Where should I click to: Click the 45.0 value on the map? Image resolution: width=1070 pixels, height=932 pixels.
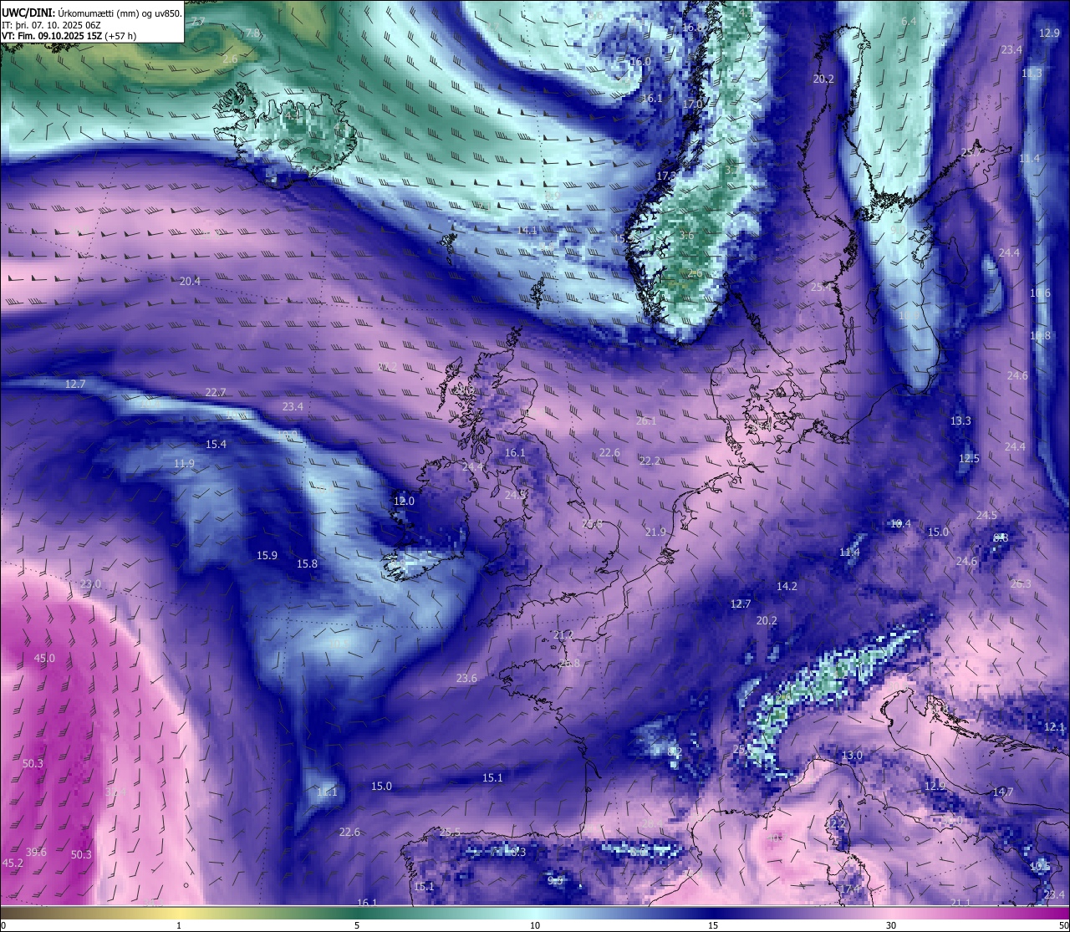[44, 659]
